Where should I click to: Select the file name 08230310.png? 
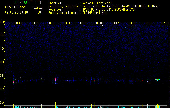[15, 7]
